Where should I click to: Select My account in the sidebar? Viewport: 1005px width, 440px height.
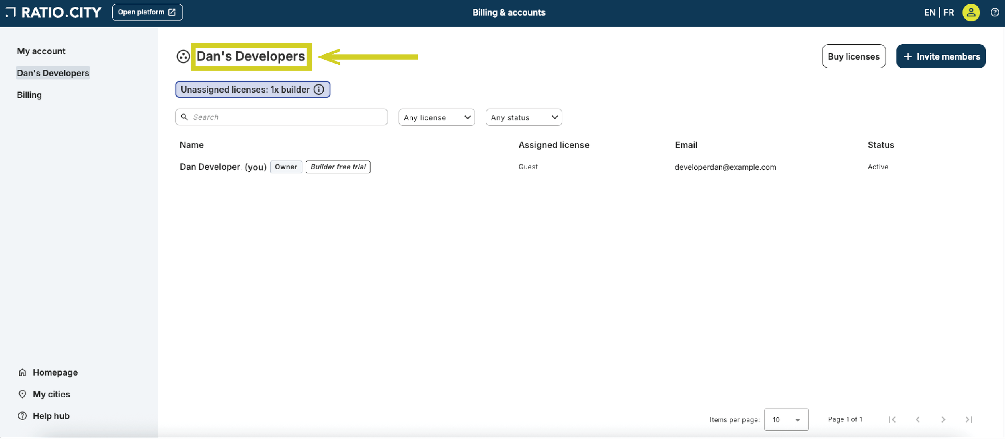[x=41, y=51]
